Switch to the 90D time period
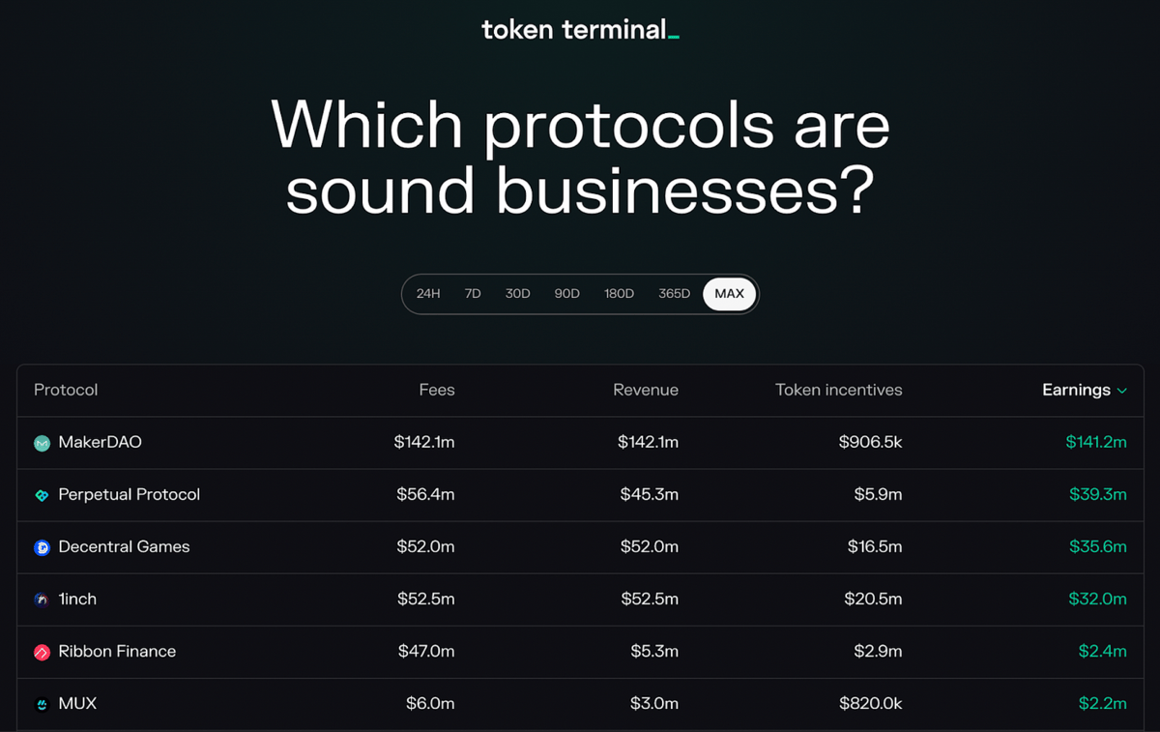 (567, 294)
